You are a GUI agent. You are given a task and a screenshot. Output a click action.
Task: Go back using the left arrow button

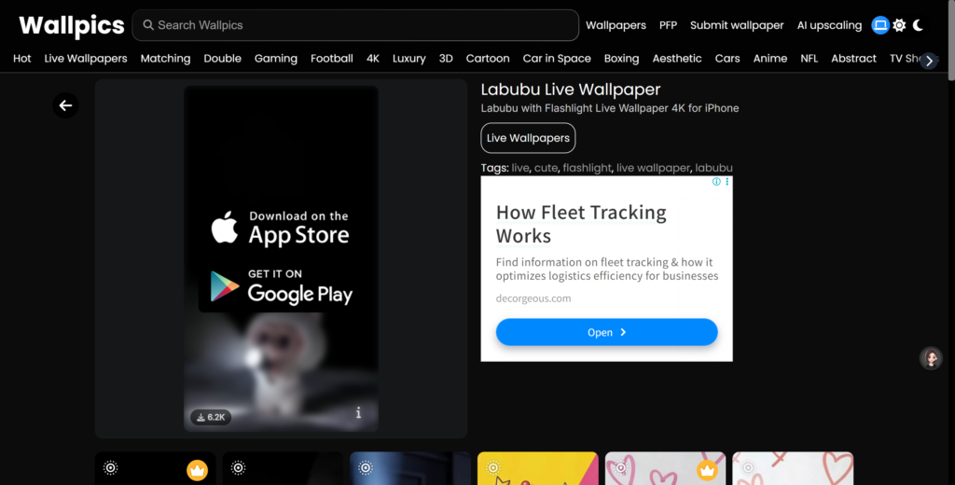click(x=65, y=105)
